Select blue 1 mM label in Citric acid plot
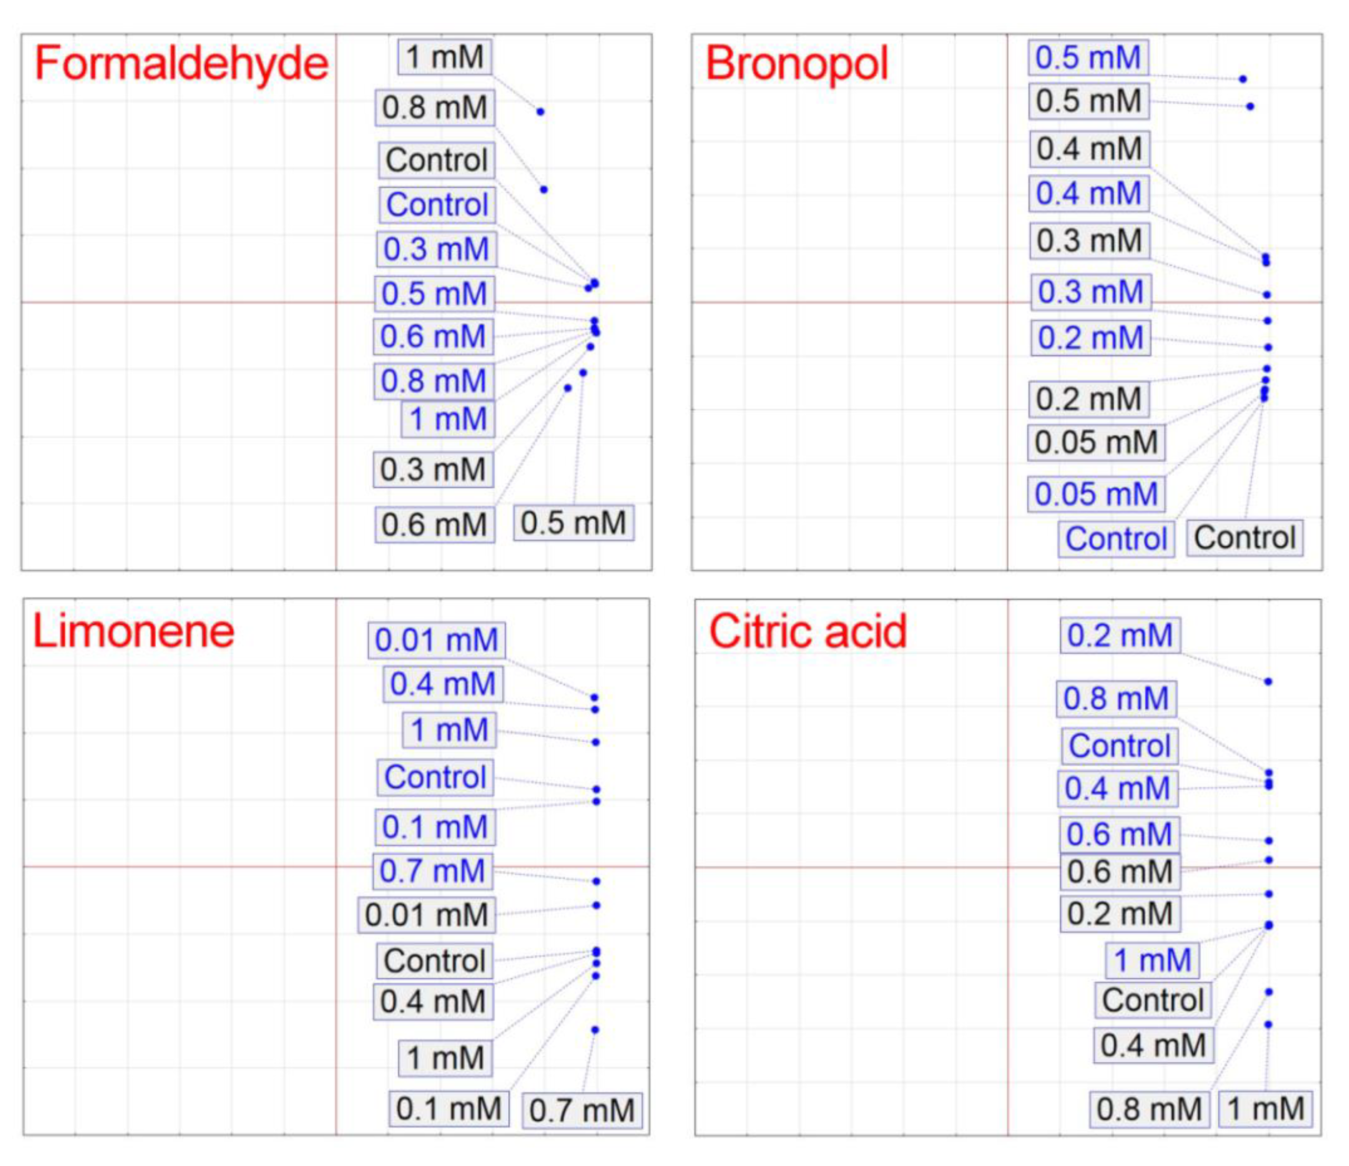The width and height of the screenshot is (1349, 1166). coord(1152,960)
